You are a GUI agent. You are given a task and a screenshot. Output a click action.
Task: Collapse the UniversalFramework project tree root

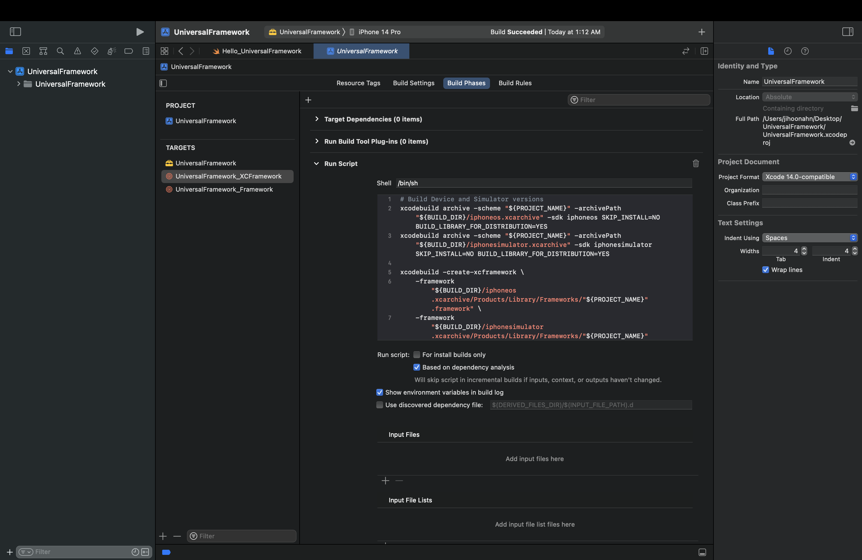[x=10, y=71]
